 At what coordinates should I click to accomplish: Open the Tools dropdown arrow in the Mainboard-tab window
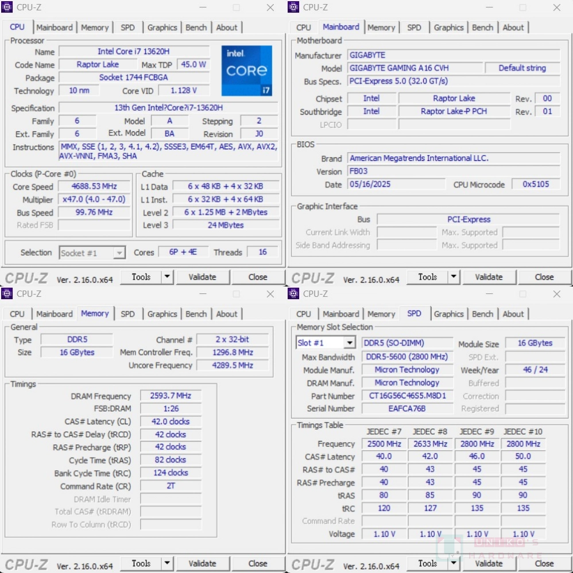[x=454, y=277]
